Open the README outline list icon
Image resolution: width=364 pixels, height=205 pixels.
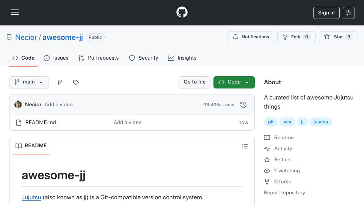(x=245, y=146)
